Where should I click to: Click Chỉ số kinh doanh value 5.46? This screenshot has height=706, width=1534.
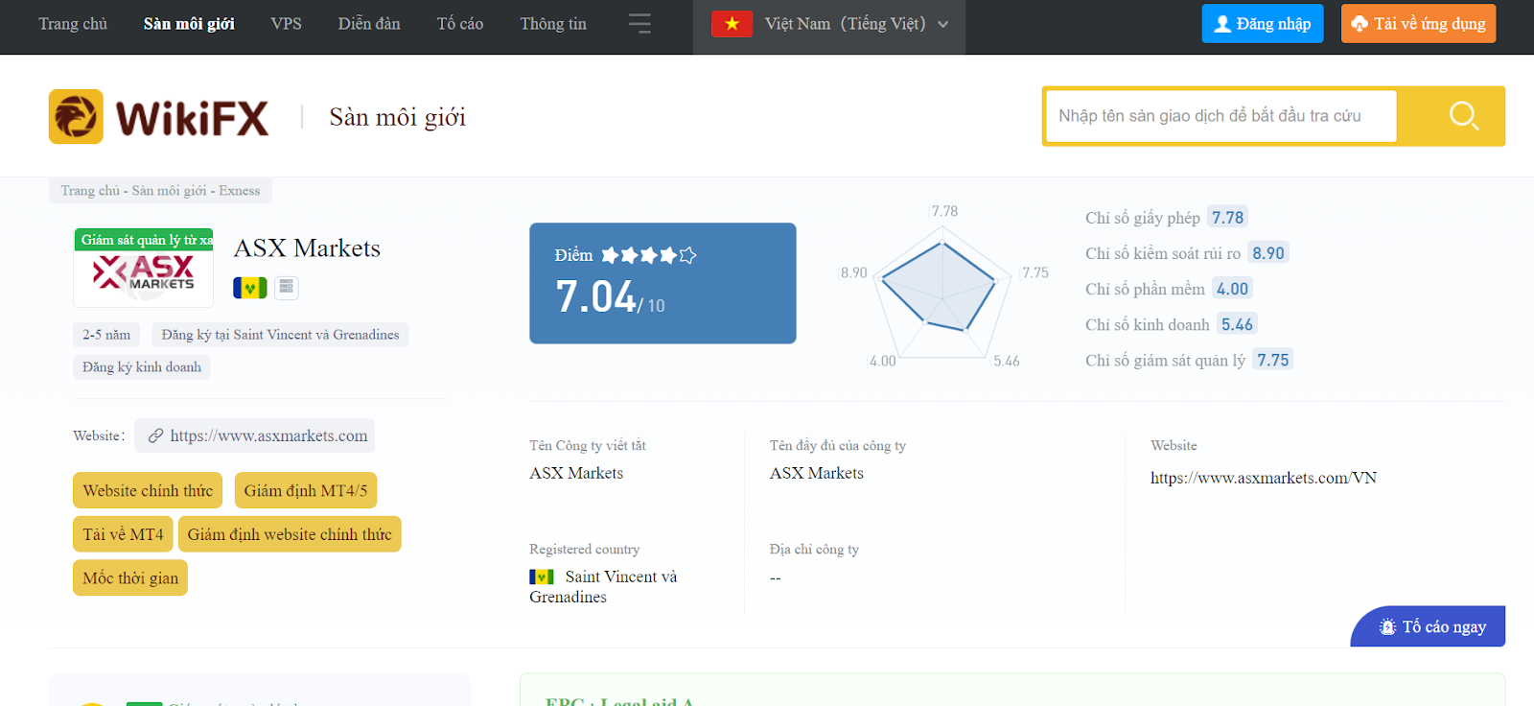[x=1237, y=324]
